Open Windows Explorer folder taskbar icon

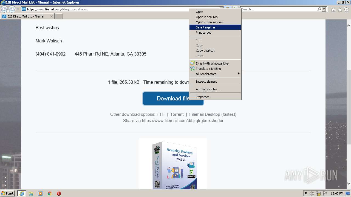(31, 193)
